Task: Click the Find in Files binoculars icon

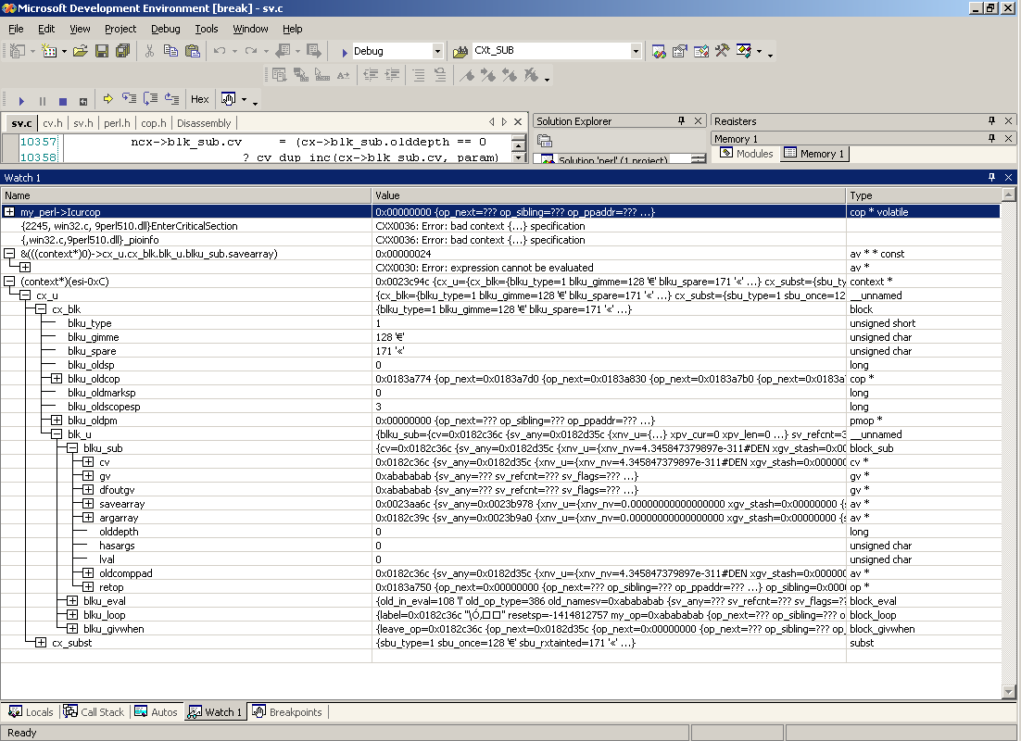Action: pos(460,51)
